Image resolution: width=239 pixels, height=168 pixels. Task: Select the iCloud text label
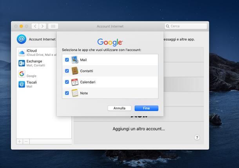[x=32, y=51]
